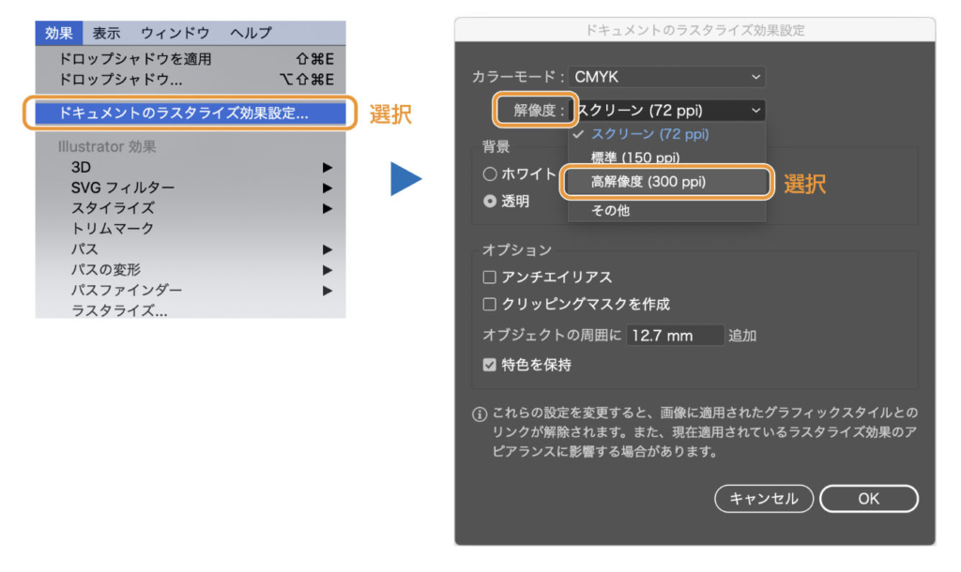Enable アンチエイリアス checkbox
The height and width of the screenshot is (572, 961).
489,278
